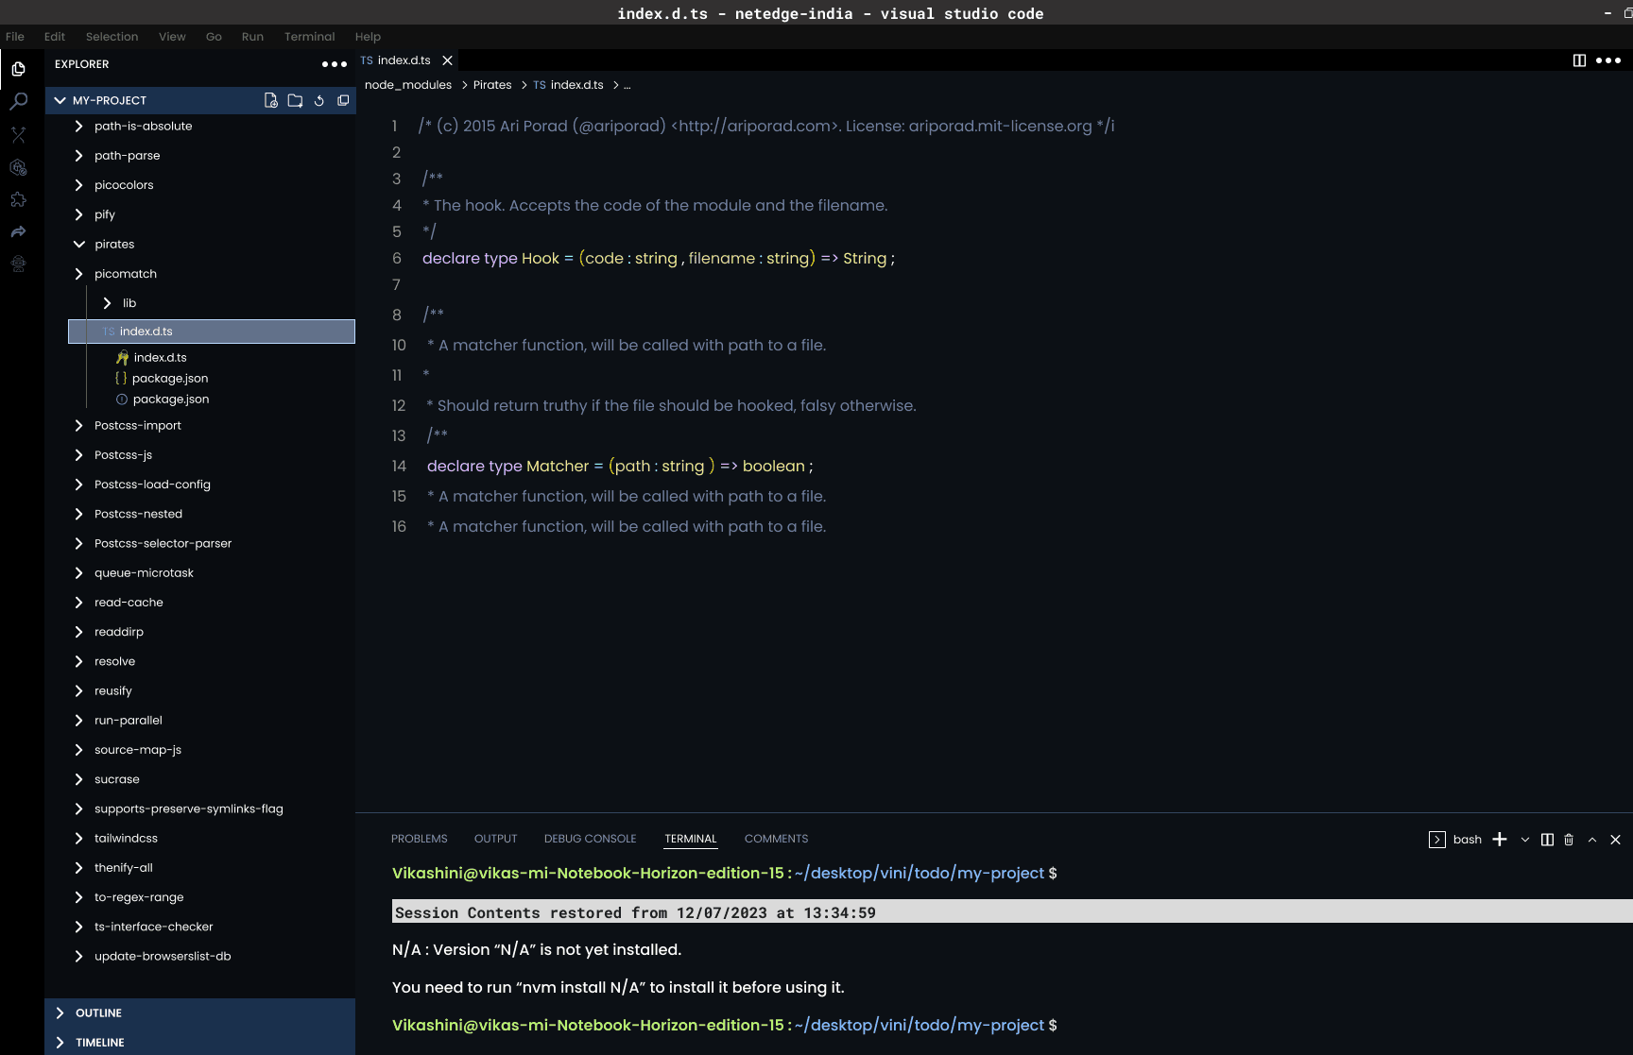This screenshot has width=1633, height=1055.
Task: Click the New Folder icon in explorer
Action: 295,100
